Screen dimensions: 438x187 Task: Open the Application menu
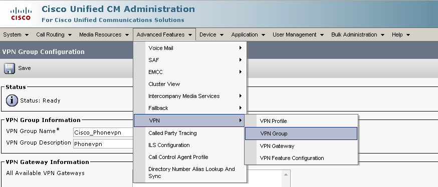pos(248,35)
